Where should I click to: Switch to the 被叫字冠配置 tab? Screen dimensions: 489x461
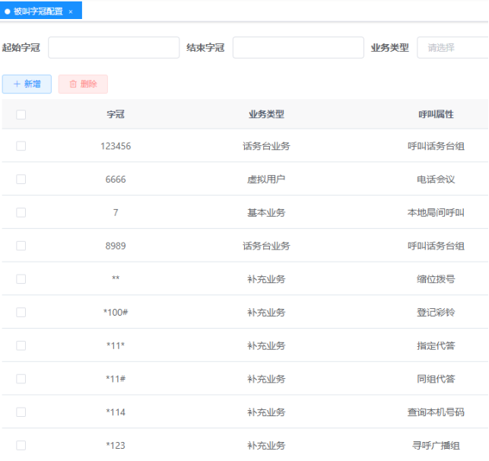pyautogui.click(x=37, y=11)
